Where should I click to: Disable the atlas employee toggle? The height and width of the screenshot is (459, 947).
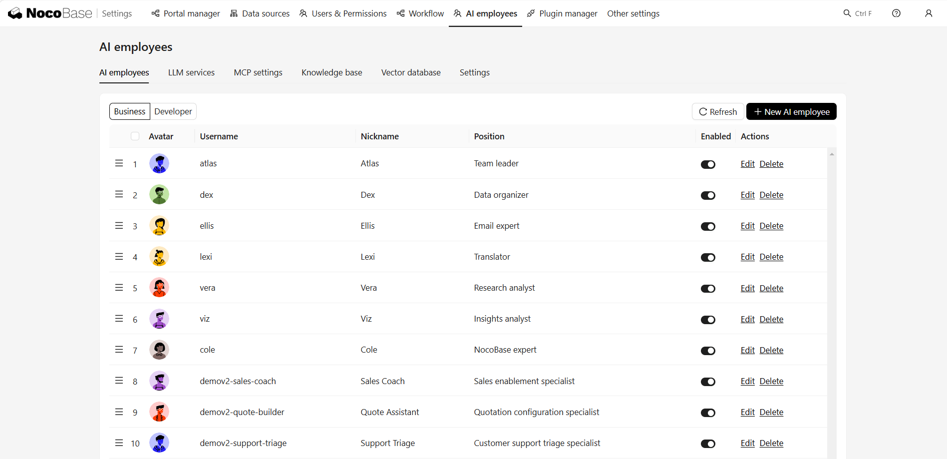click(708, 164)
